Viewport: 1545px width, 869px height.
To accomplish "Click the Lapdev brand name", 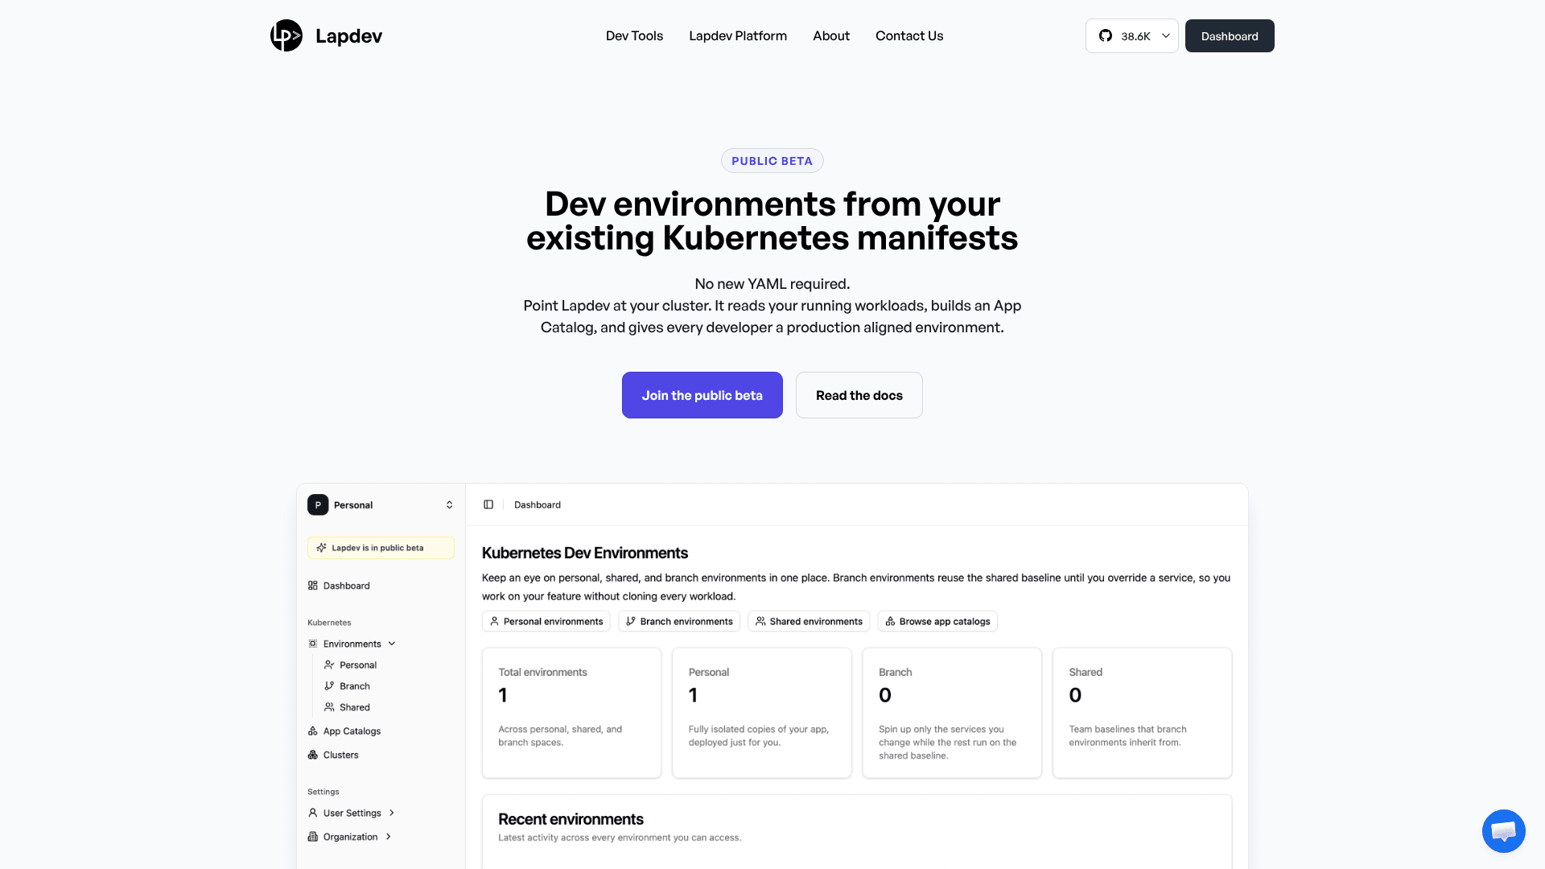I will [x=348, y=35].
